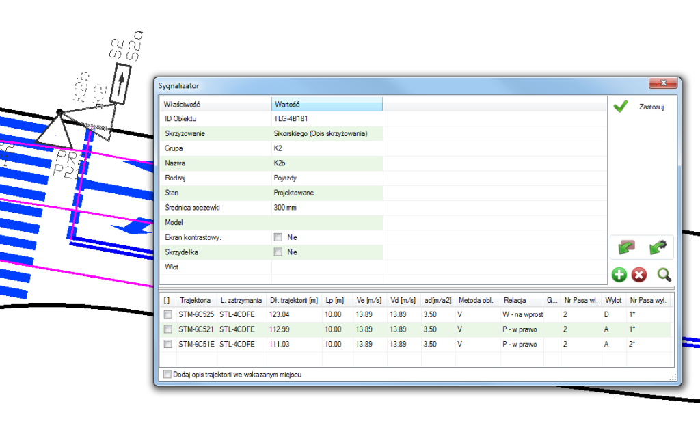Sort by the Lp [m] column header
Viewport: 700px width, 432px height.
[337, 300]
